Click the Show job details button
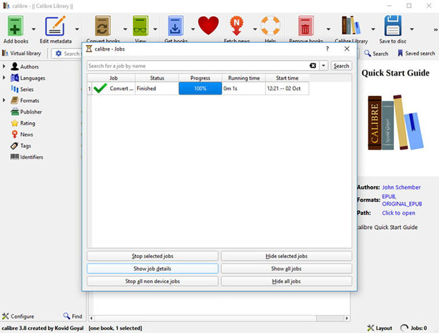This screenshot has width=439, height=333. [153, 269]
